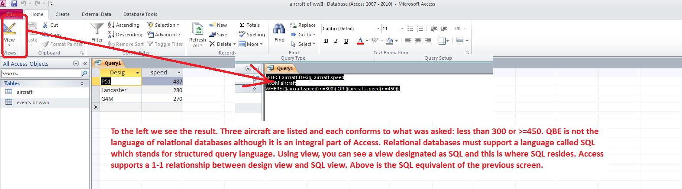Screen dimensions: 682x189
Task: Click the navigation pane Search box
Action: [41, 74]
